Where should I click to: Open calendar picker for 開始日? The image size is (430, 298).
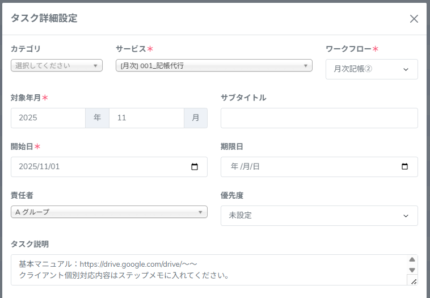coord(195,167)
